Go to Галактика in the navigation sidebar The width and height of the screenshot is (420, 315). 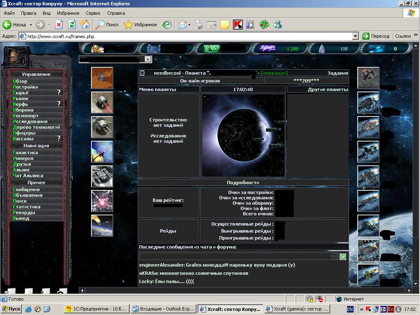coord(25,153)
